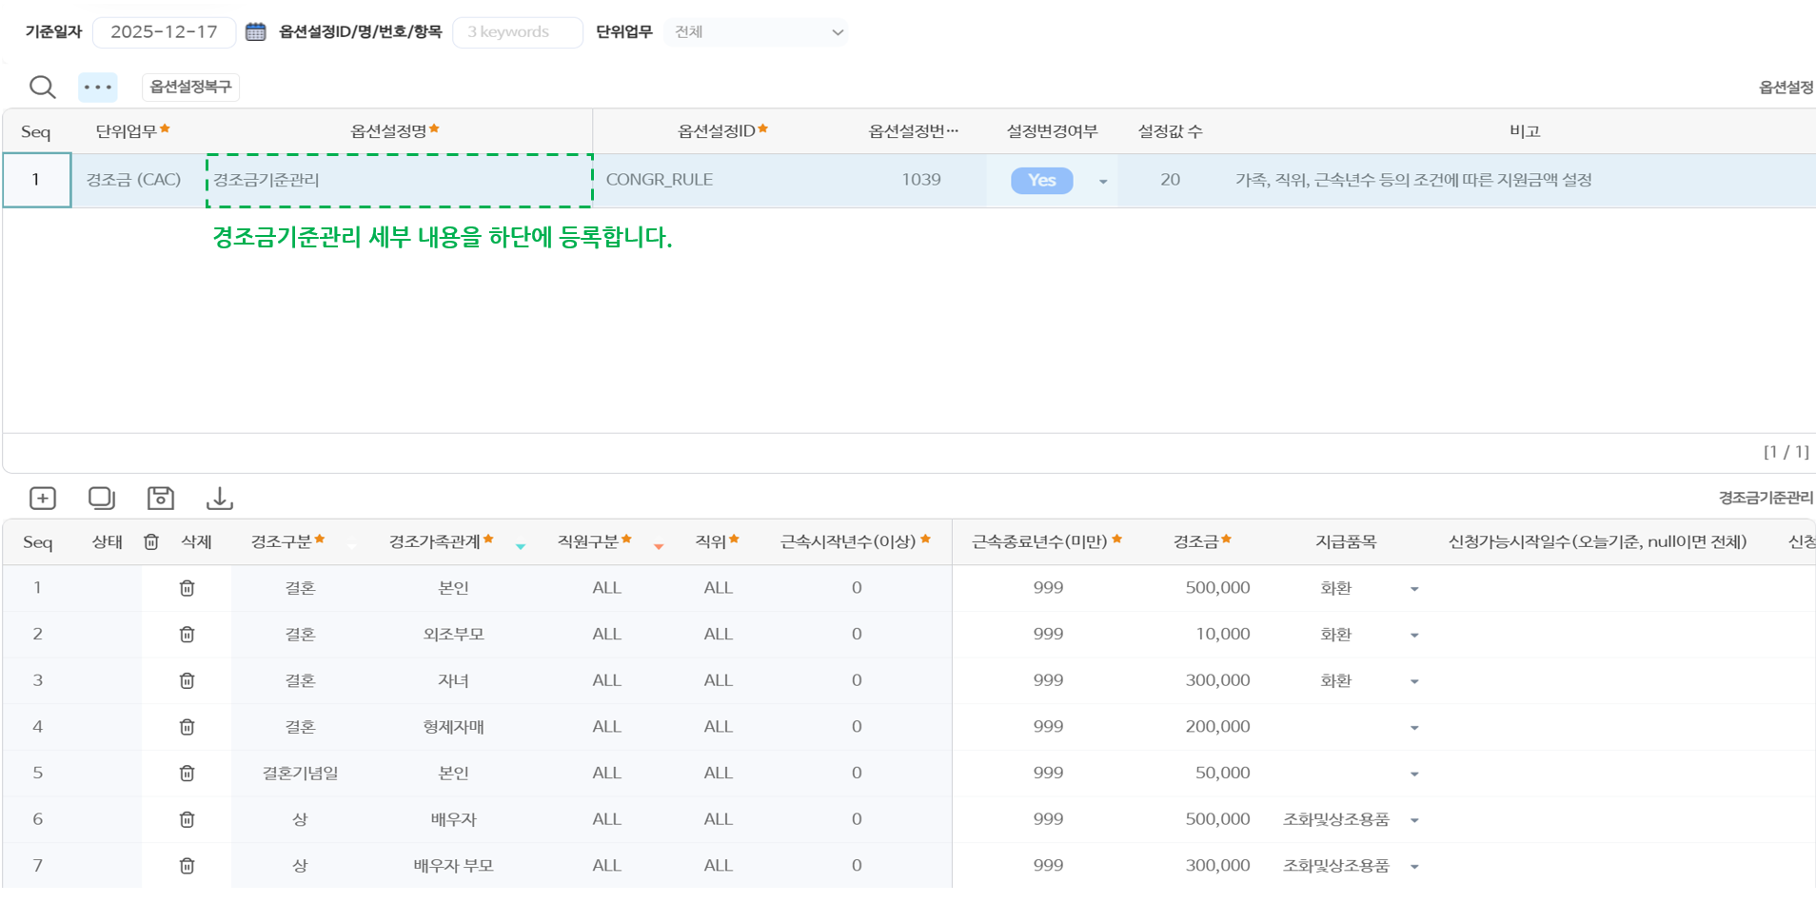
Task: Click the search magnifier icon
Action: point(42,87)
